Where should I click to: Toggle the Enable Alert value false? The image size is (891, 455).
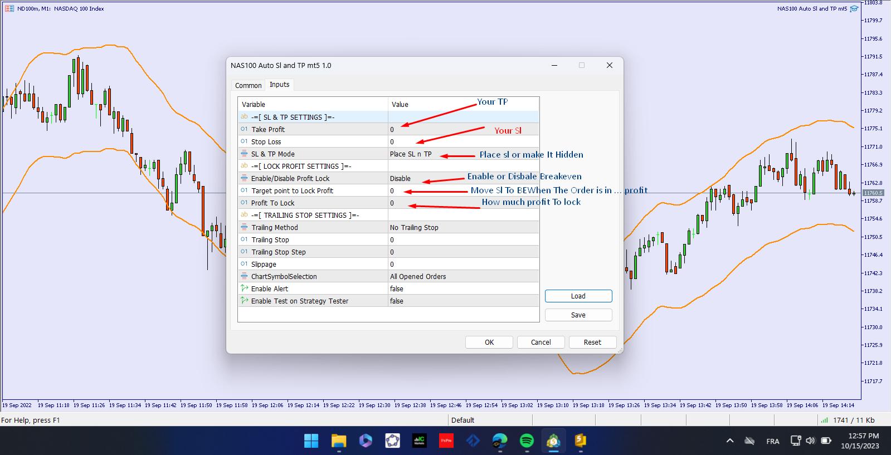click(x=462, y=288)
